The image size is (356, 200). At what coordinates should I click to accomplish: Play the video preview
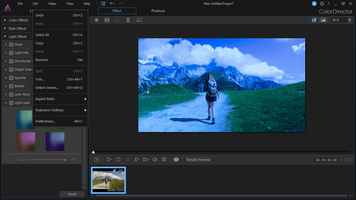[109, 160]
